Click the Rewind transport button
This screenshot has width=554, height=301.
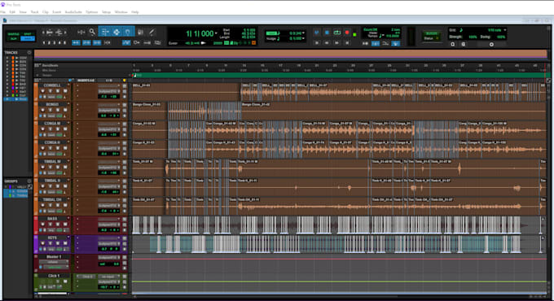pos(327,42)
